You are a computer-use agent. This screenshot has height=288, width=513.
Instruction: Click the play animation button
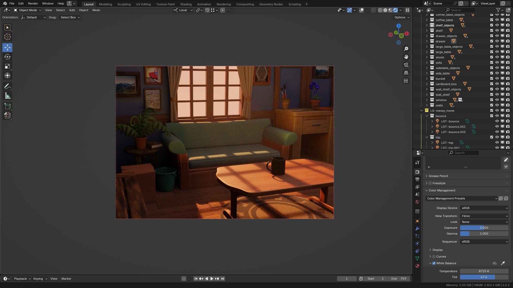coord(212,279)
